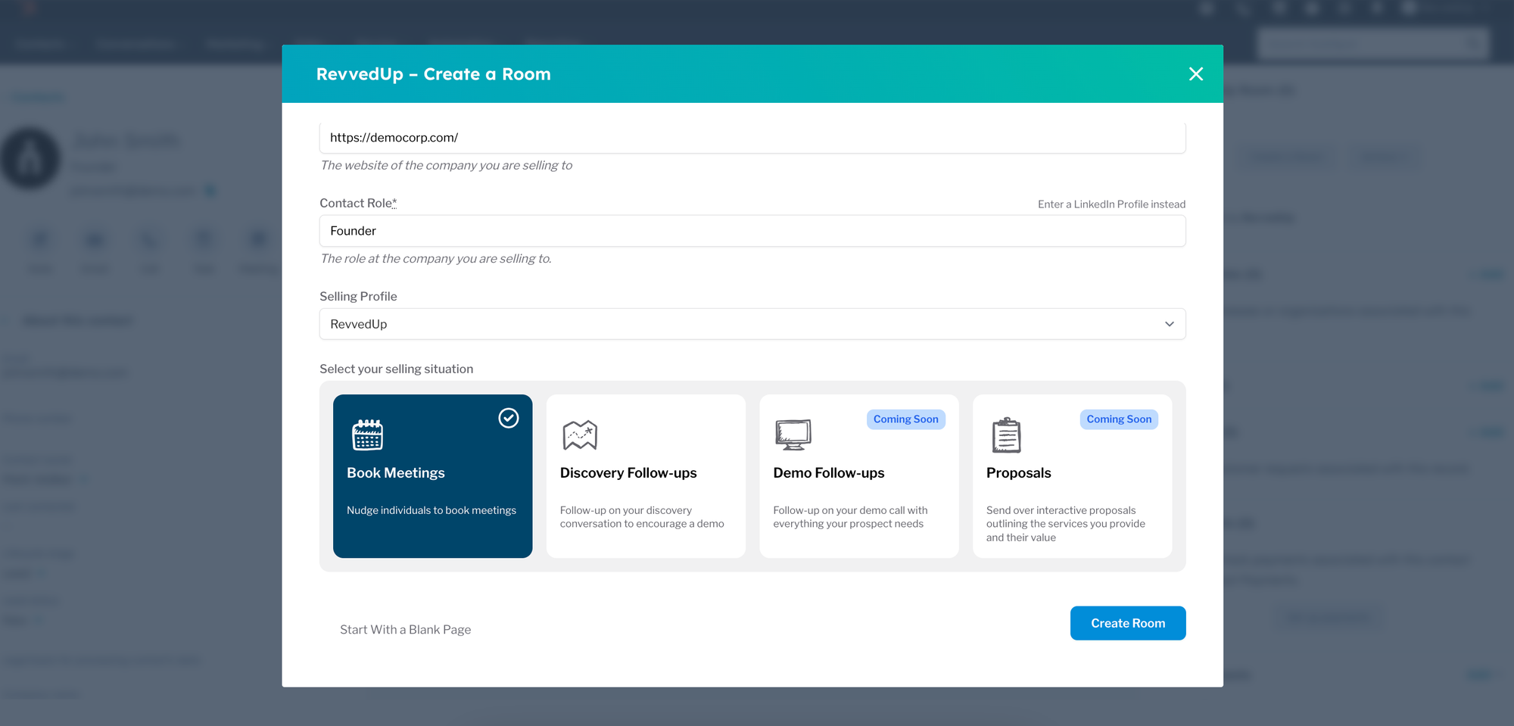Select the Demo Follow-ups card
This screenshot has height=726, width=1514.
click(859, 476)
